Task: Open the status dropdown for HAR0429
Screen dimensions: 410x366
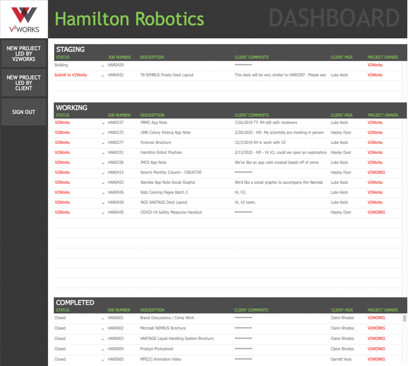Action: click(x=103, y=65)
